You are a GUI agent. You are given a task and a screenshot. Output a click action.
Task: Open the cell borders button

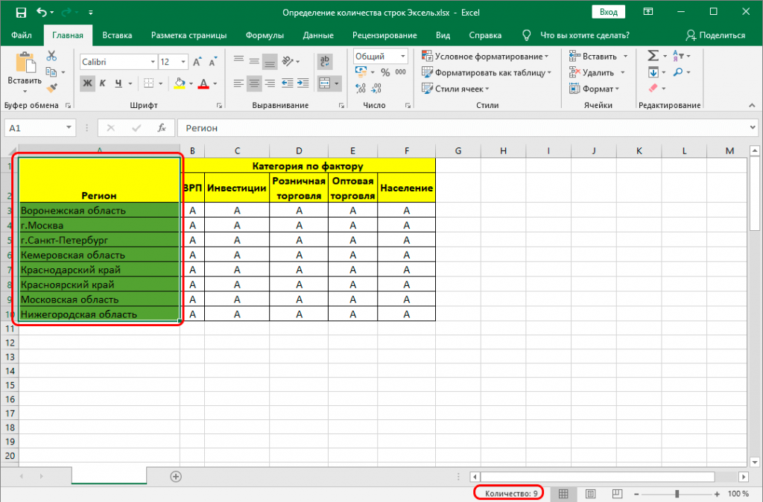[149, 83]
